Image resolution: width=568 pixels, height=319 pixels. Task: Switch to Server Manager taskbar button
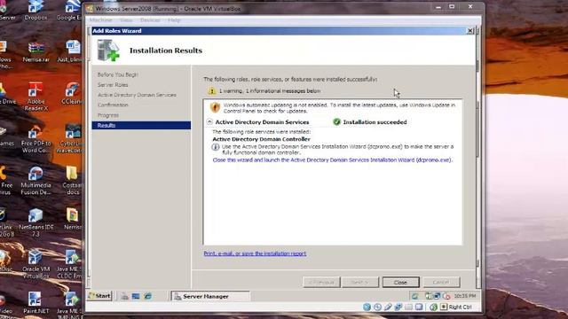(210, 296)
